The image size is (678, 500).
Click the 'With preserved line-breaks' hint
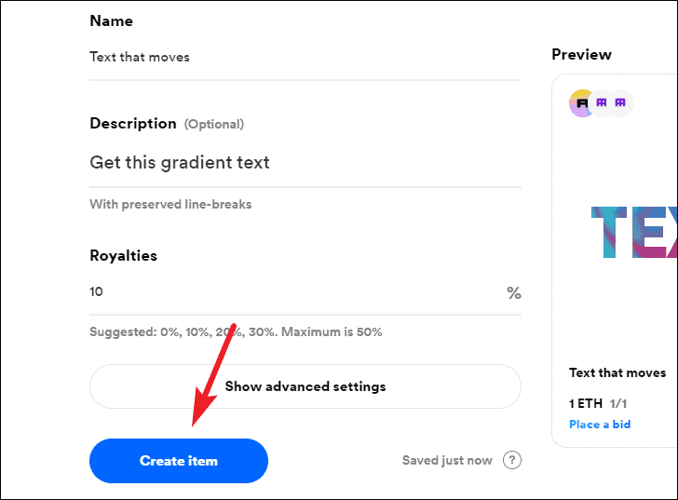click(170, 204)
